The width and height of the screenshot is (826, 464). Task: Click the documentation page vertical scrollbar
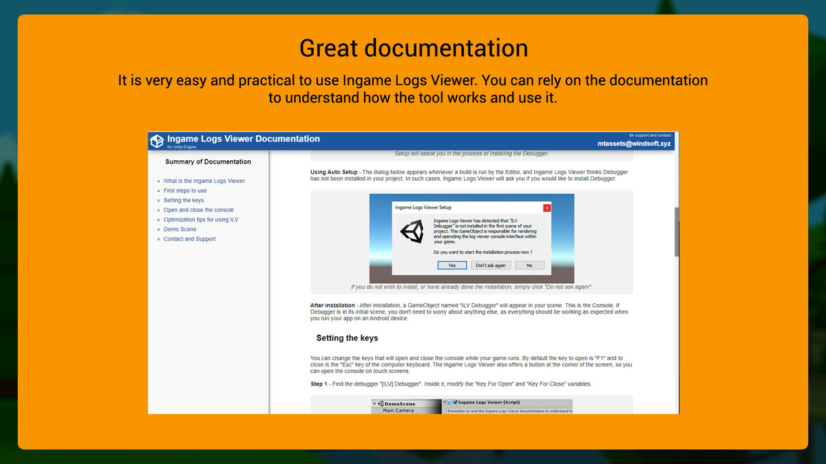click(x=677, y=232)
